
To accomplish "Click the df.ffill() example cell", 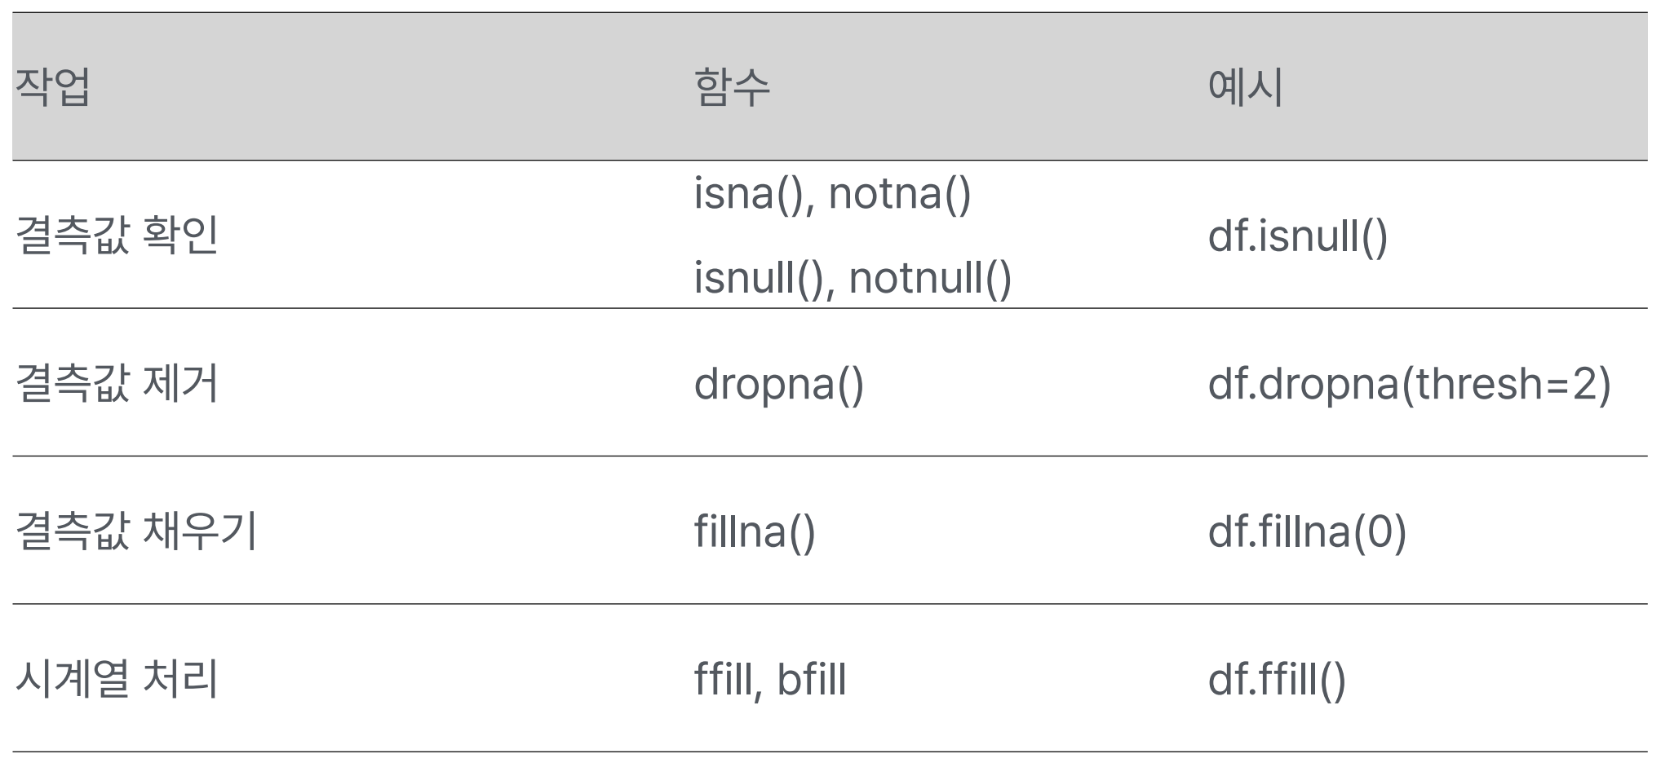I will [1277, 680].
